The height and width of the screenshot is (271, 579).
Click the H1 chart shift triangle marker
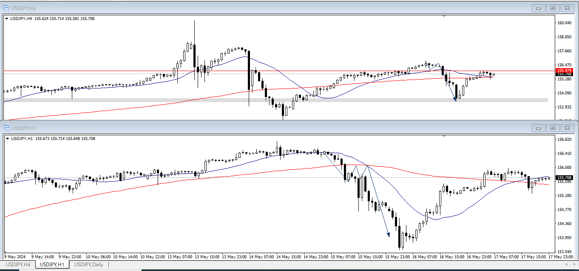coord(444,136)
